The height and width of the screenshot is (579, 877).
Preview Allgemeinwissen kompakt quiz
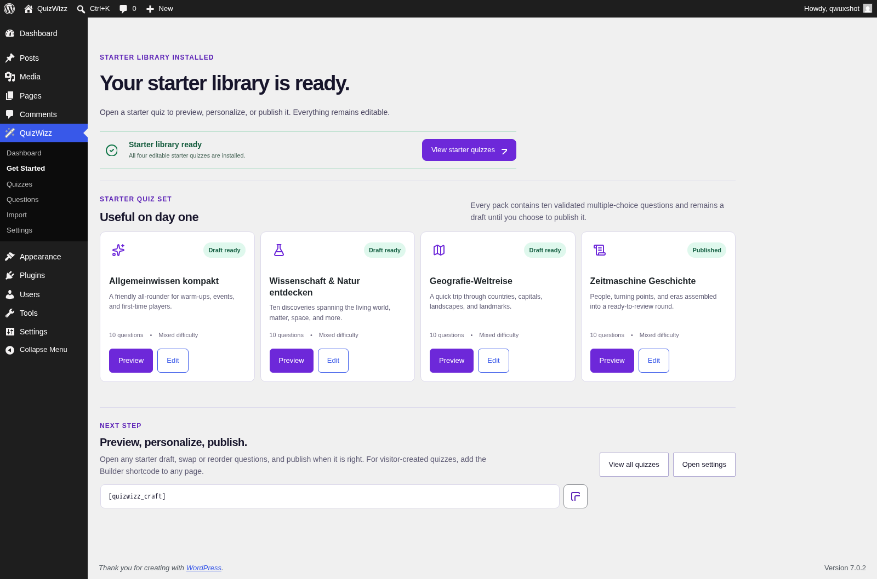pos(131,361)
